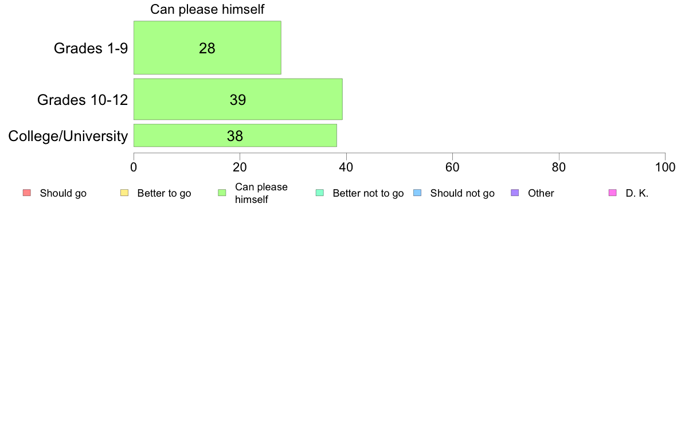Toggle the Should not go legend label
The image size is (681, 422).
pyautogui.click(x=463, y=193)
